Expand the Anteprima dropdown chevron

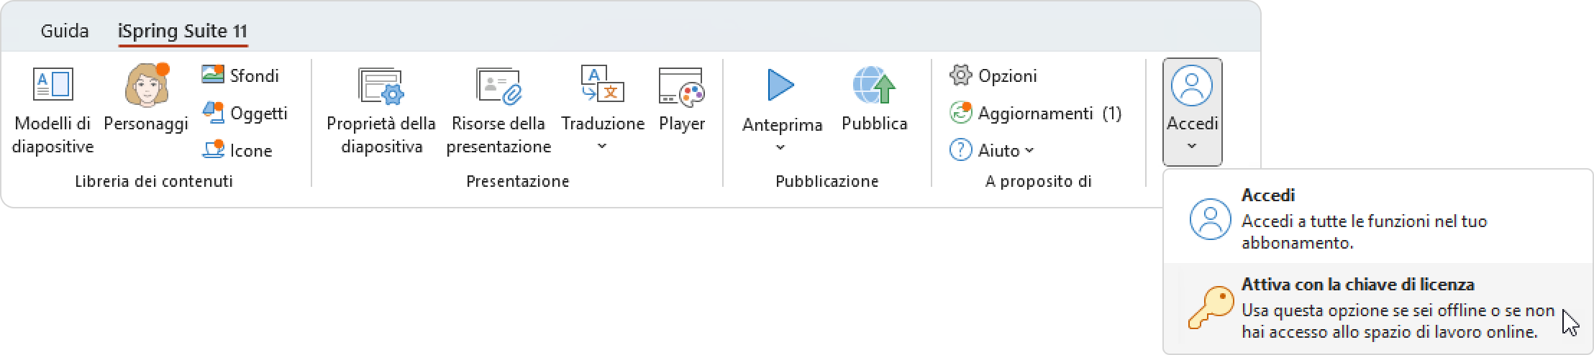[781, 148]
